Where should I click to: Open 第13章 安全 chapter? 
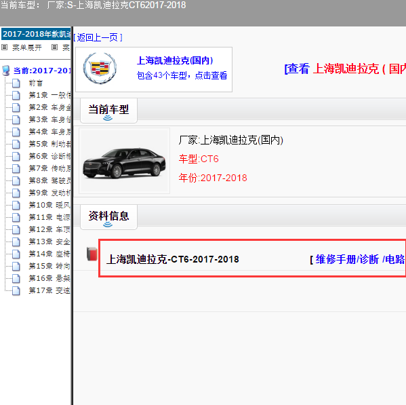click(49, 242)
